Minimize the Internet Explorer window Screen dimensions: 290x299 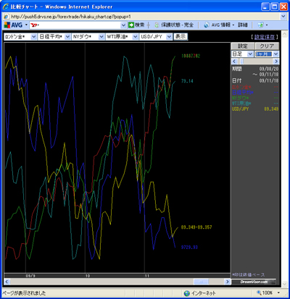[x=265, y=7]
